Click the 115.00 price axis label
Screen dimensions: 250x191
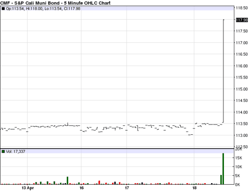click(x=242, y=89)
